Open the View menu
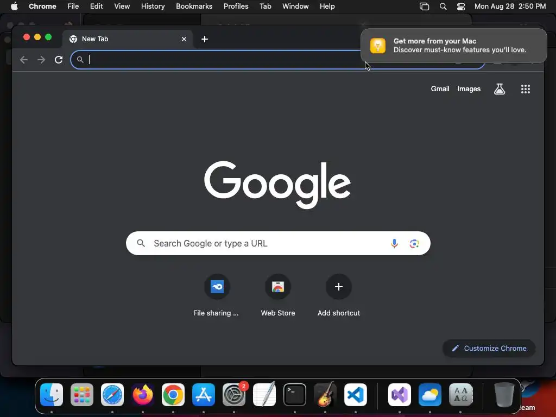Image resolution: width=556 pixels, height=417 pixels. point(122,6)
